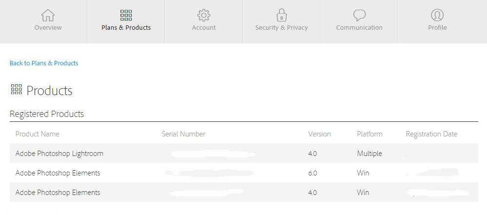
Task: Click the Communication speech bubble icon
Action: 359,15
